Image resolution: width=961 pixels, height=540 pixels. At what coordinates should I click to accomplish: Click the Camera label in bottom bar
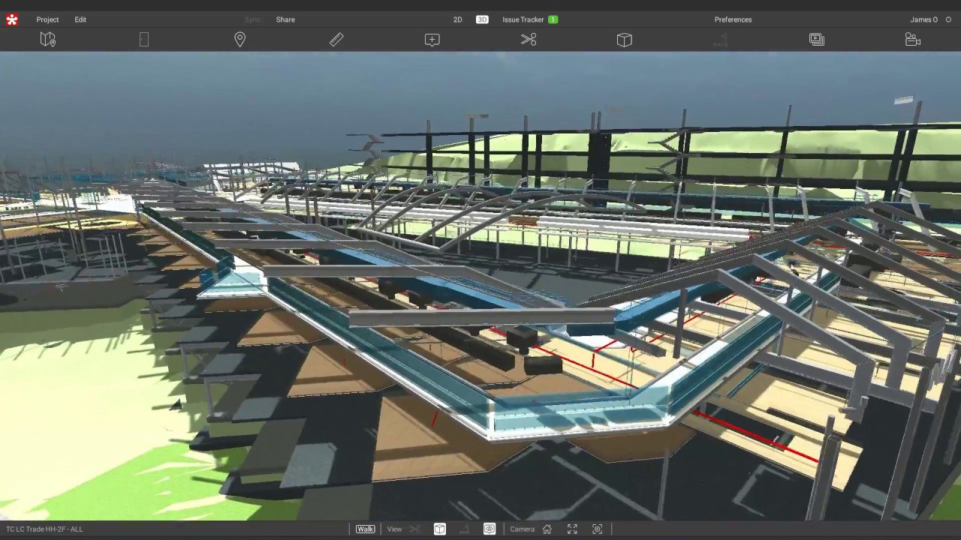[x=523, y=529]
